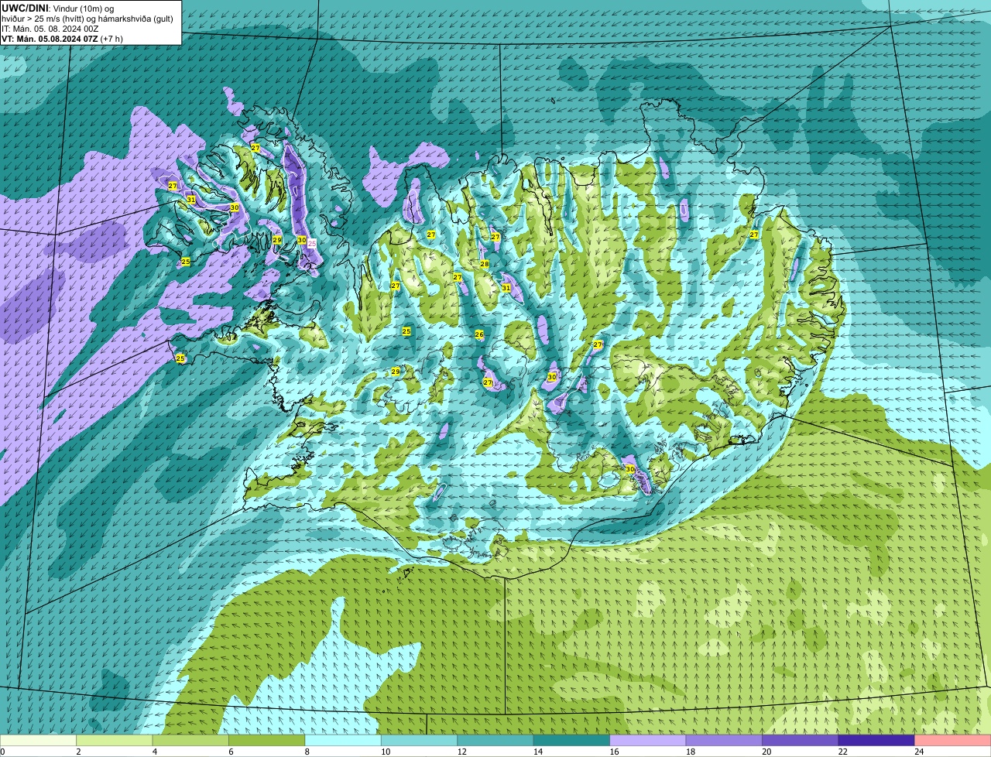Select the 20–22 m/s violet legend swatch
991x757 pixels.
(x=801, y=740)
